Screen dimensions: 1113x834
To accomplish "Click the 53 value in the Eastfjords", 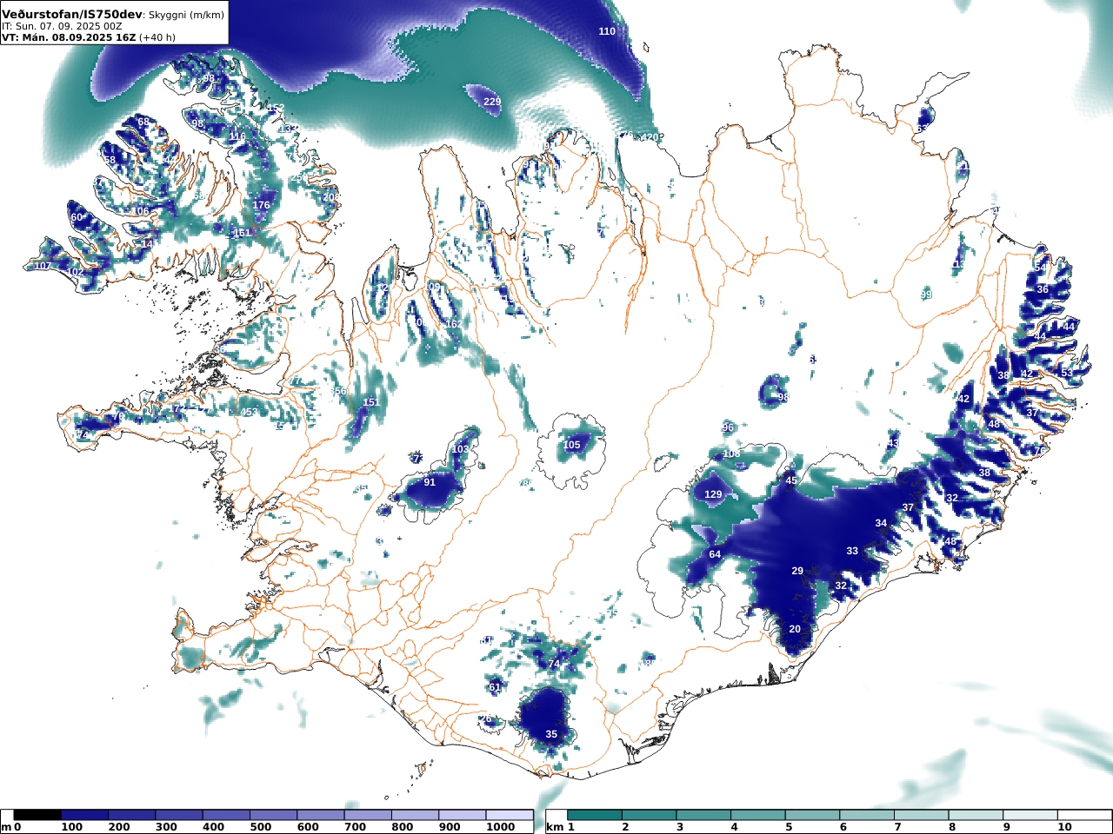I will (x=1067, y=372).
